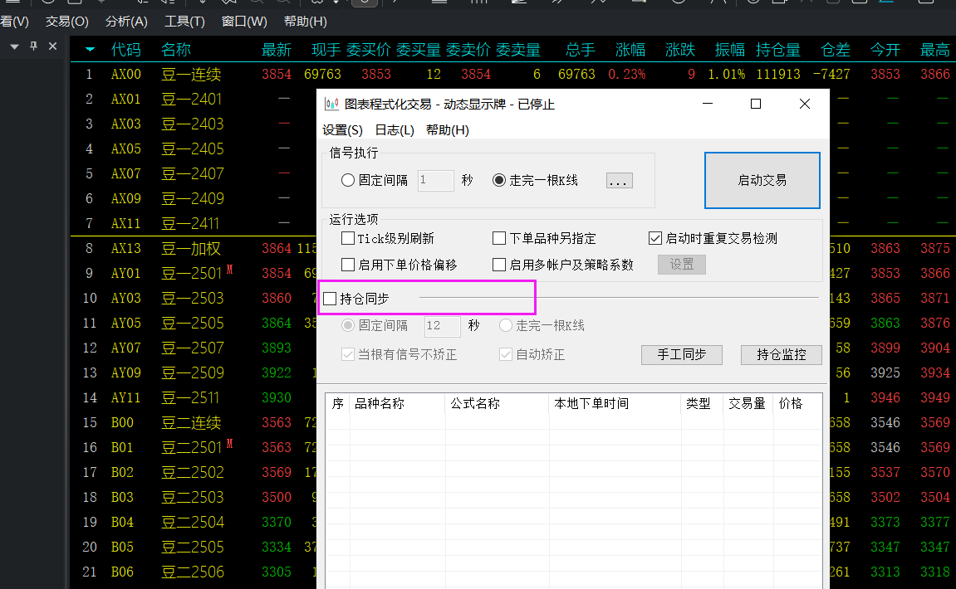956x589 pixels.
Task: Open the 设置(S) menu in dialog
Action: coord(342,130)
